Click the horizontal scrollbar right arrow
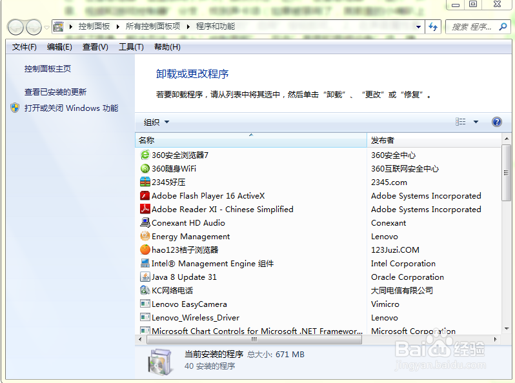515x383 pixels. pyautogui.click(x=495, y=339)
